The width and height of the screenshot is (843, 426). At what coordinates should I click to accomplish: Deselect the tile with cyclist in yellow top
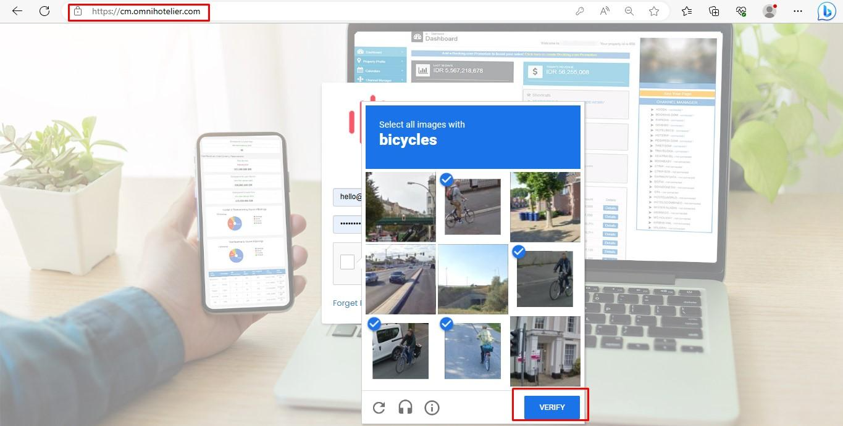pos(472,351)
